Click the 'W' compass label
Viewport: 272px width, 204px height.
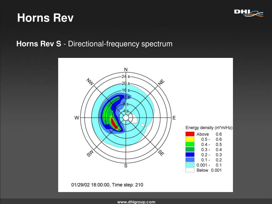[77, 118]
